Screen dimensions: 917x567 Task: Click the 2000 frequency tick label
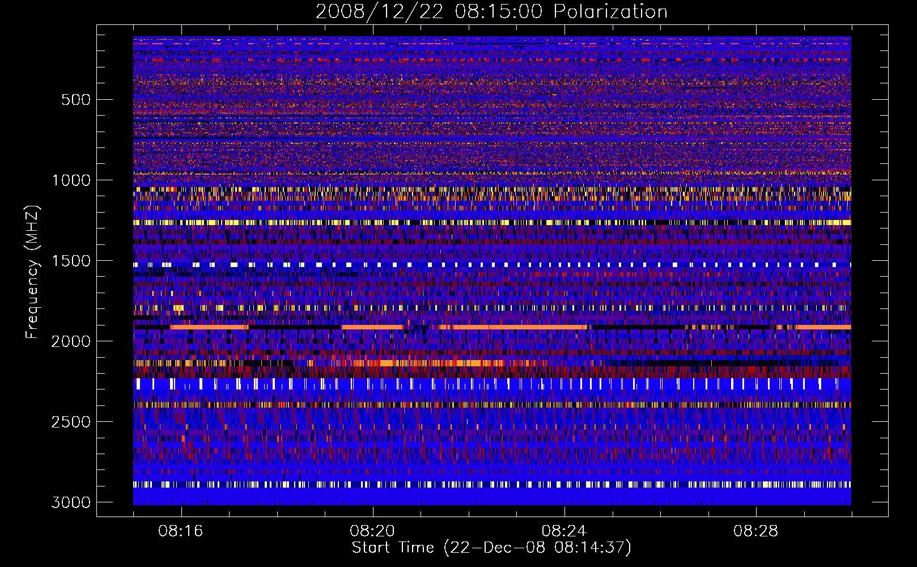click(71, 341)
